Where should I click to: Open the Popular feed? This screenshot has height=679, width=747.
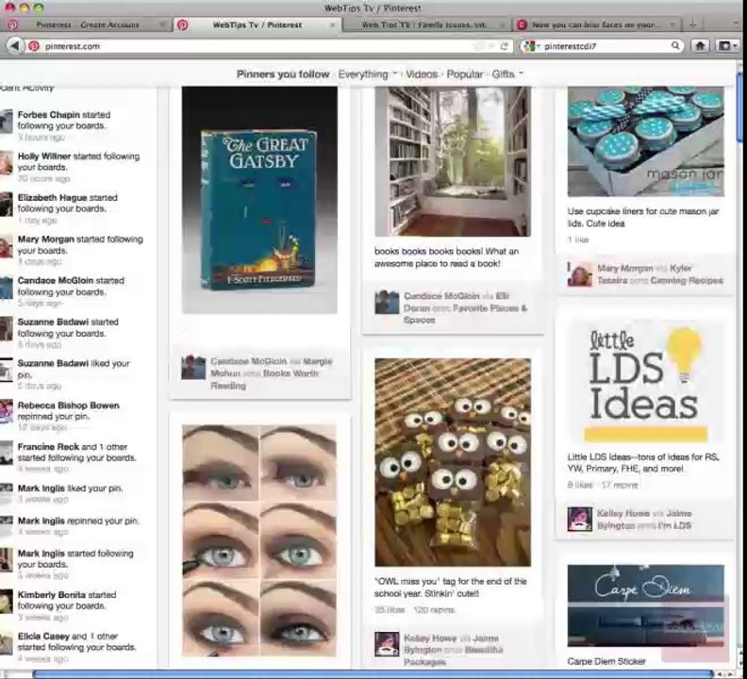pyautogui.click(x=464, y=75)
